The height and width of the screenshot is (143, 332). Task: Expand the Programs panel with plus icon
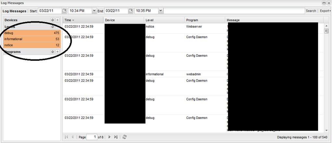tap(57, 52)
